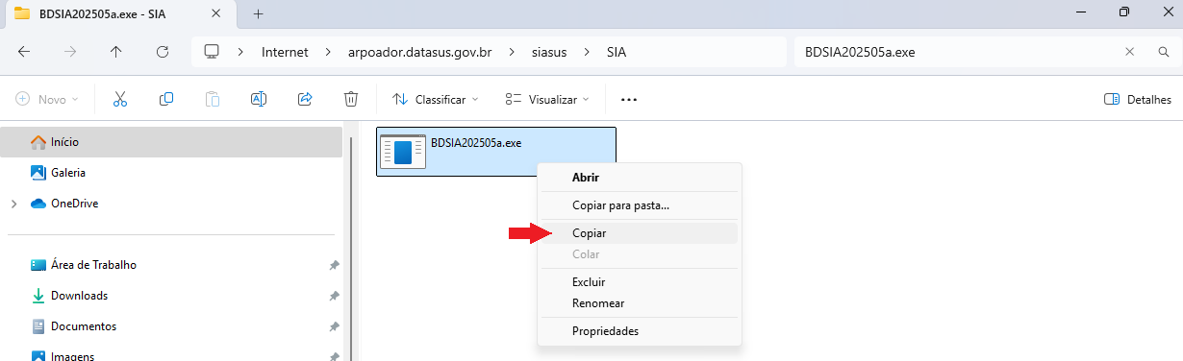This screenshot has height=361, width=1183.
Task: Click pin icon beside Downloads
Action: click(x=334, y=296)
